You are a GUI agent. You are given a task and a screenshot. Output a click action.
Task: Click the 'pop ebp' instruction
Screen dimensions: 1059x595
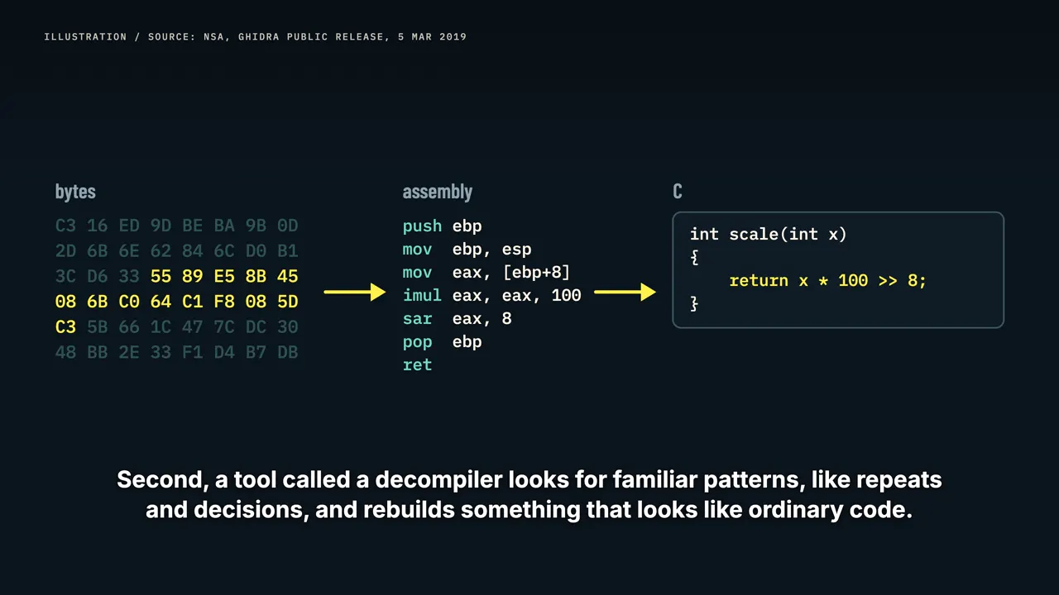tap(442, 341)
